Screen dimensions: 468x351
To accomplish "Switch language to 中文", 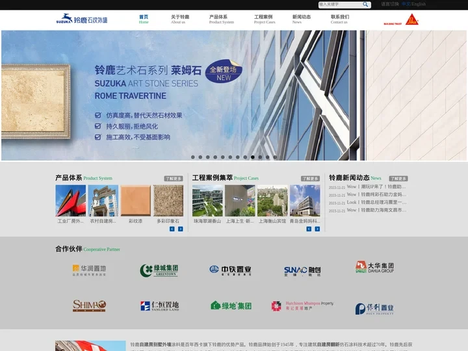I will point(406,4).
